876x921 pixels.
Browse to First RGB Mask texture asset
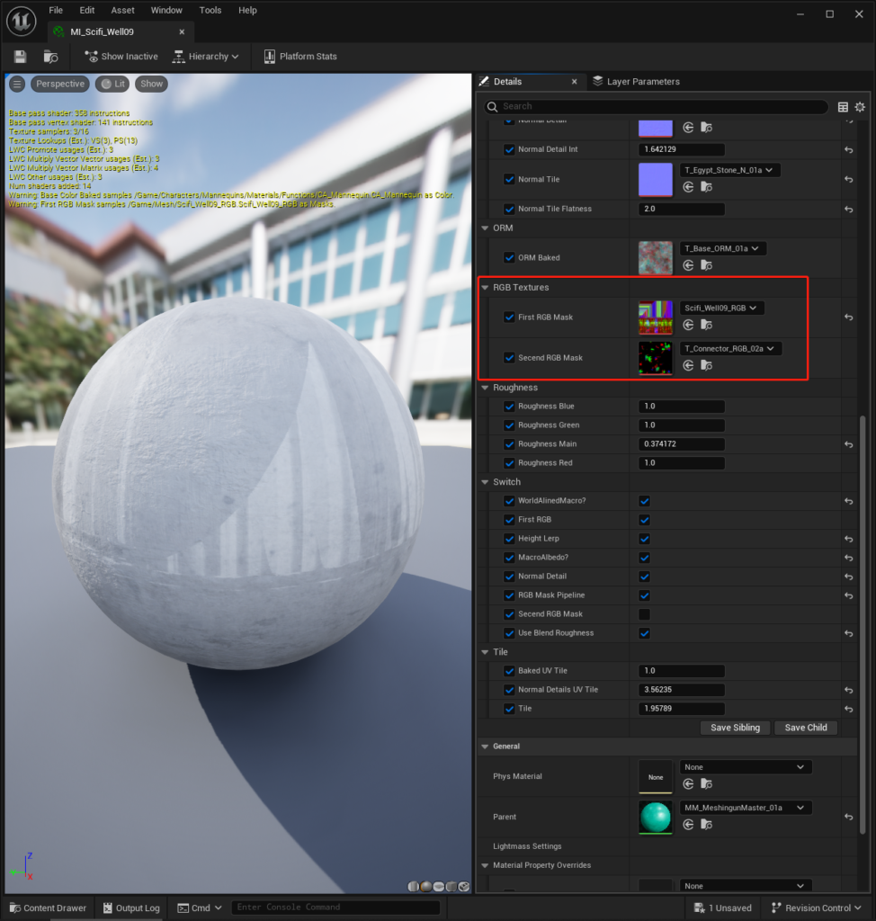click(x=706, y=325)
